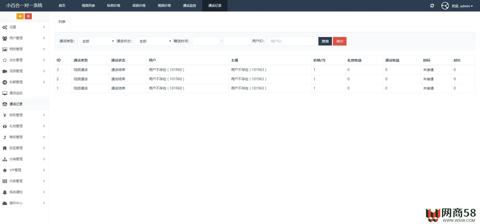The height and width of the screenshot is (224, 480).
Task: Focus the 用户ID input field
Action: point(292,41)
